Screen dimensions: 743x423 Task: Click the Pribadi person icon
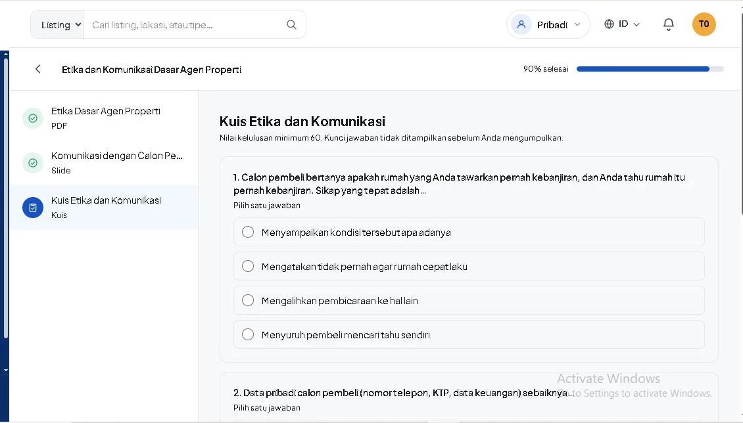[x=521, y=24]
